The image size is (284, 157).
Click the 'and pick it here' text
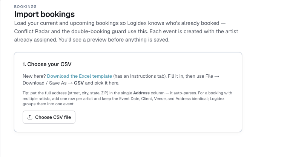tap(102, 83)
